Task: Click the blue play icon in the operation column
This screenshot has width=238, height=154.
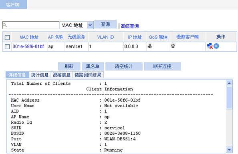Action: pos(216,46)
